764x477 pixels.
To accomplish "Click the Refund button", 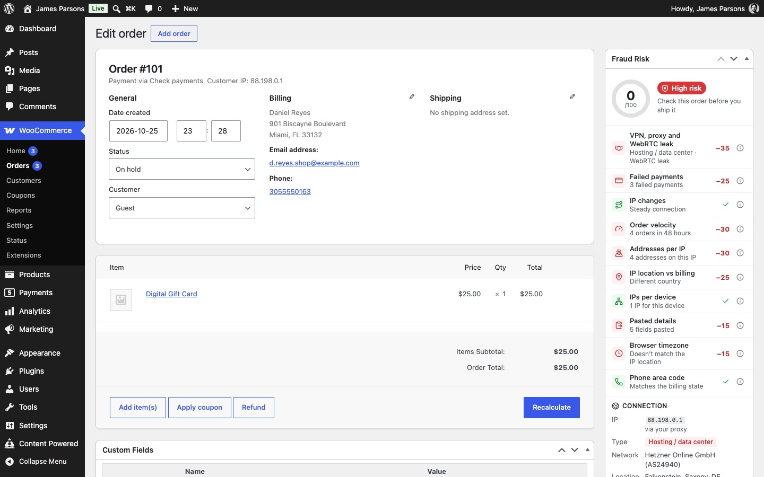I will point(254,408).
